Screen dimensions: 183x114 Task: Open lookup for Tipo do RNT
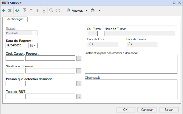click(78, 97)
